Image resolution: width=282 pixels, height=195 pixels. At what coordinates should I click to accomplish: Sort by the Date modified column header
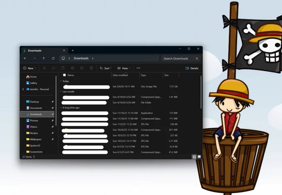(120, 75)
